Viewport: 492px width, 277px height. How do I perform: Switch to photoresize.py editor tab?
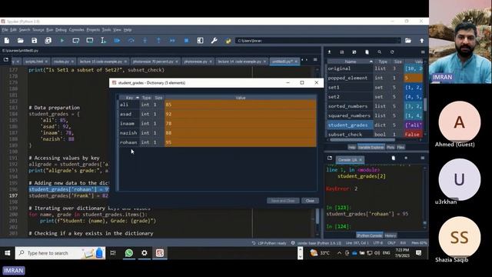coord(198,62)
